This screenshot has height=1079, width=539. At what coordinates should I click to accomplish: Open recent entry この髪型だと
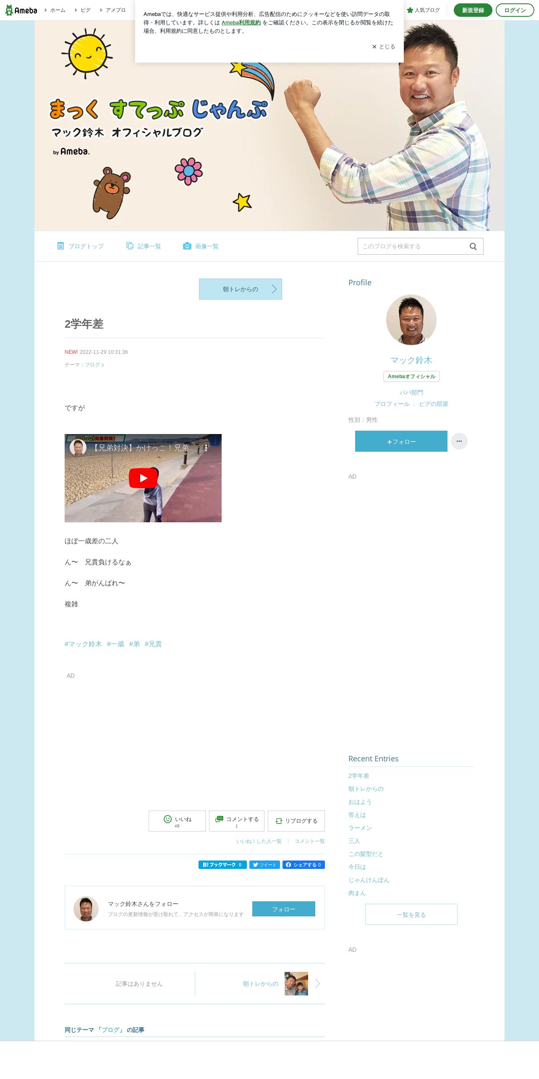click(x=366, y=854)
